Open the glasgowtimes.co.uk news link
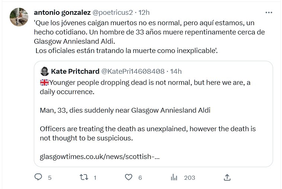 click(x=100, y=157)
